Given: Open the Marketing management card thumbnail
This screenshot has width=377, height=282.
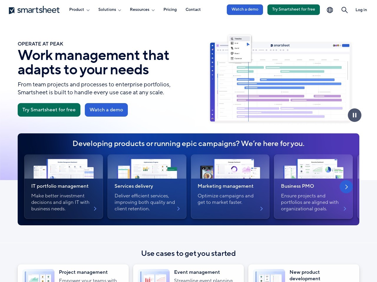Looking at the screenshot, I should pyautogui.click(x=230, y=167).
